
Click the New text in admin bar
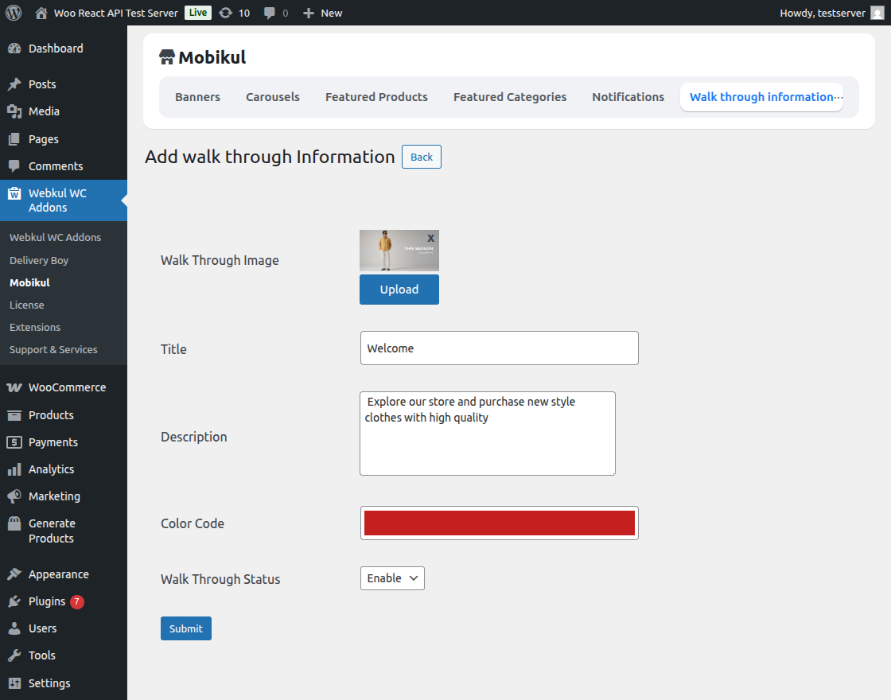(x=331, y=13)
